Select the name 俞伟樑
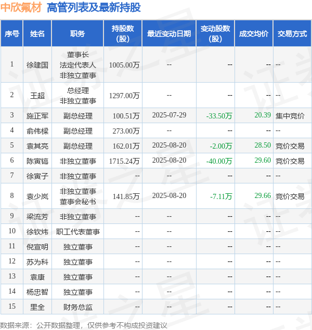The image size is (312, 330). click(37, 131)
